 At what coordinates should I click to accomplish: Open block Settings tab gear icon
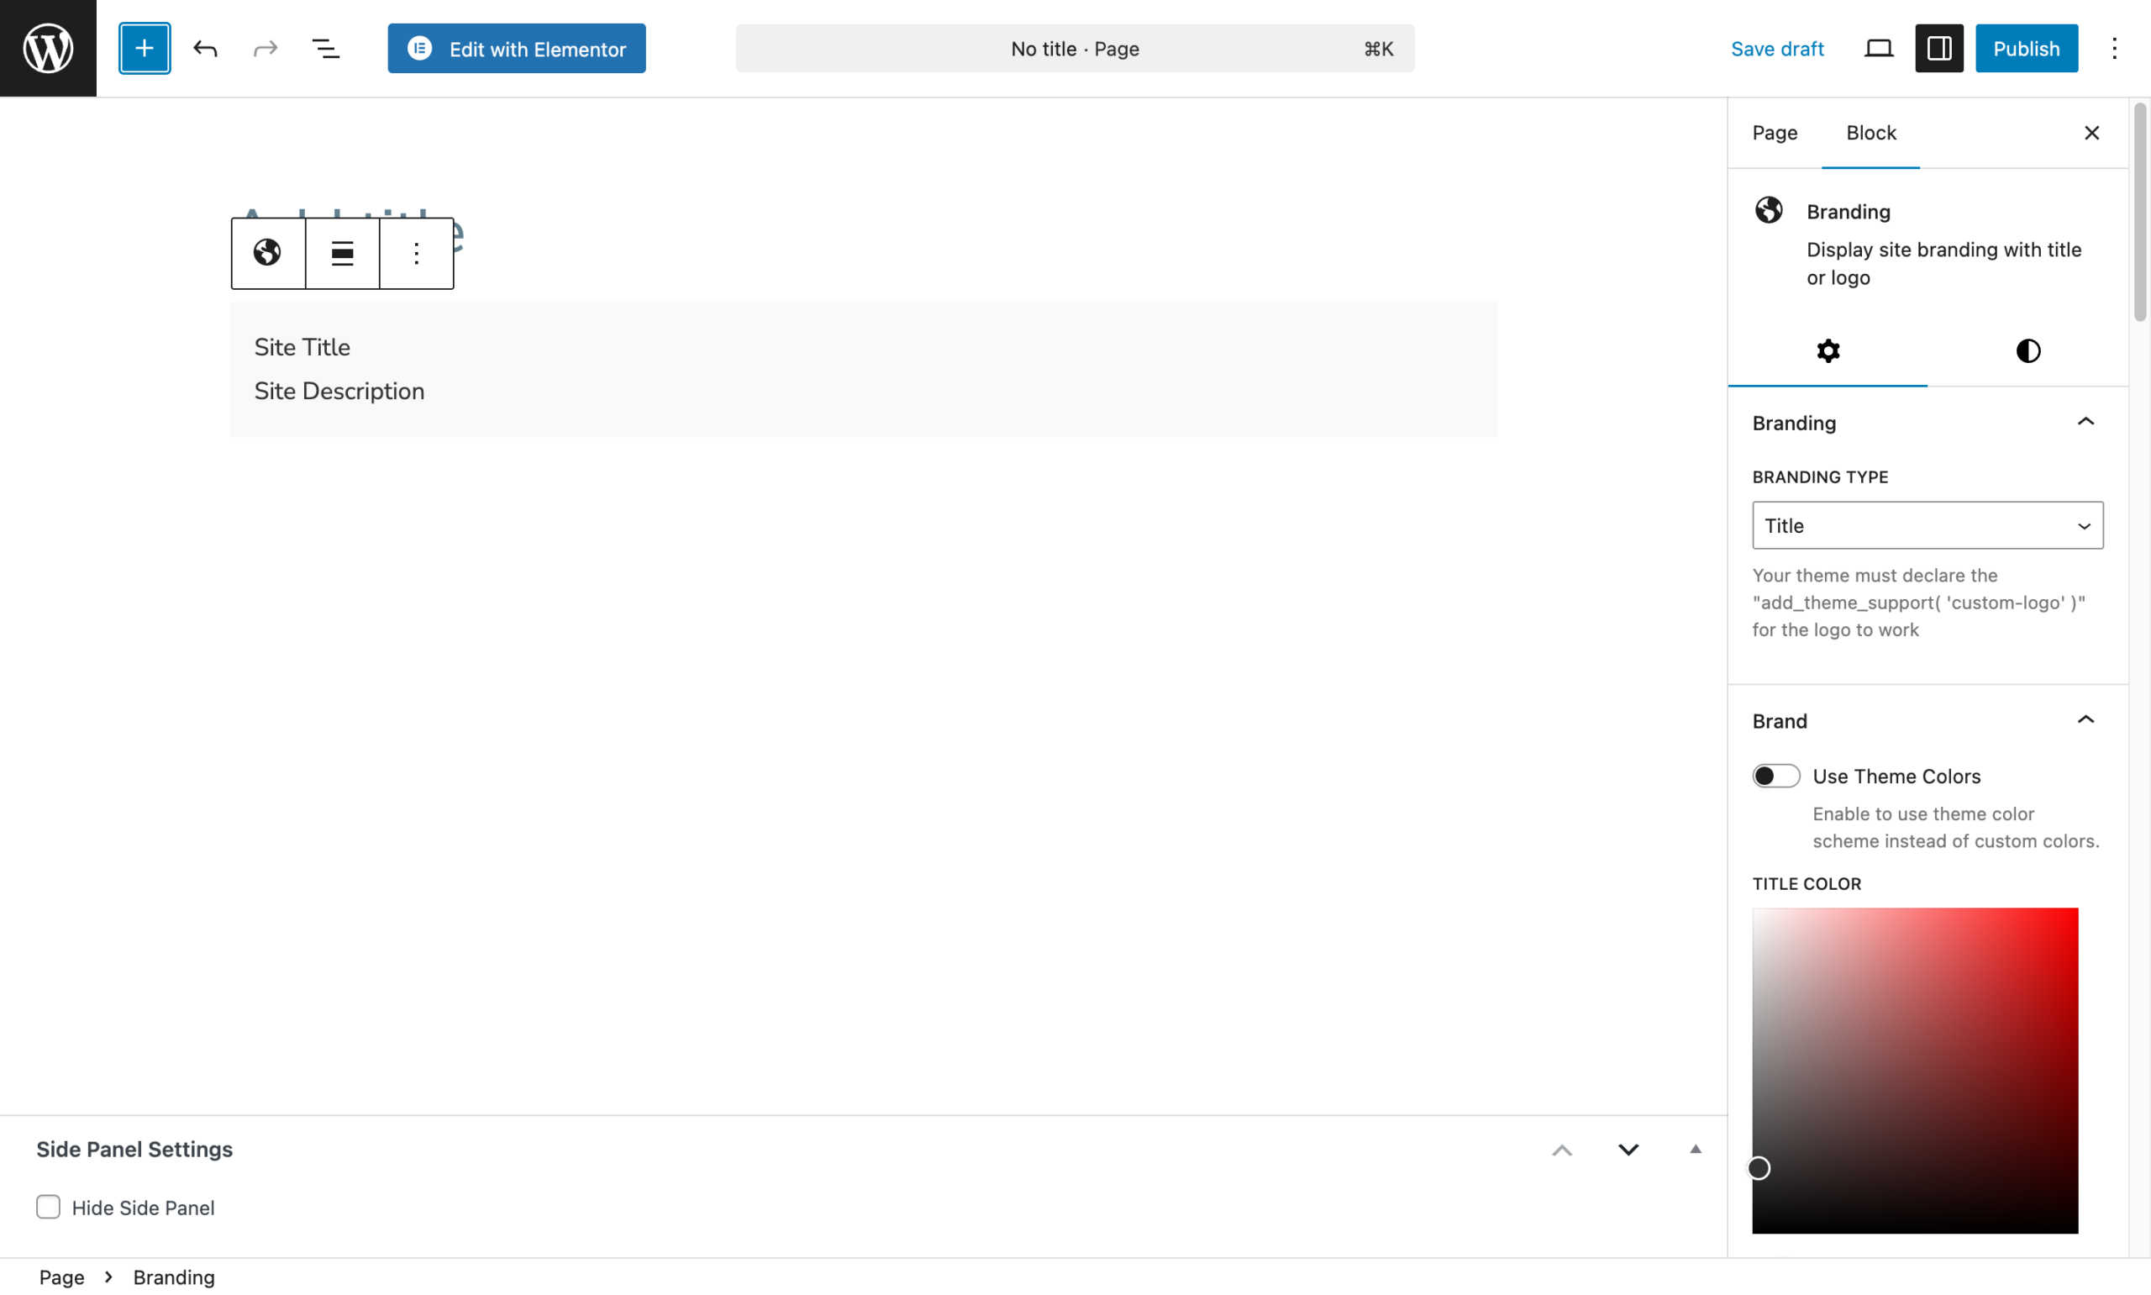pos(1828,350)
